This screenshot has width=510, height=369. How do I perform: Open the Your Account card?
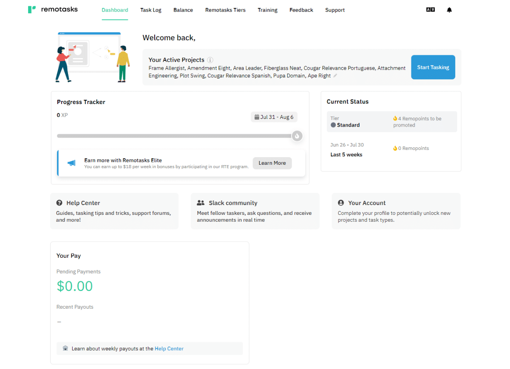point(396,211)
